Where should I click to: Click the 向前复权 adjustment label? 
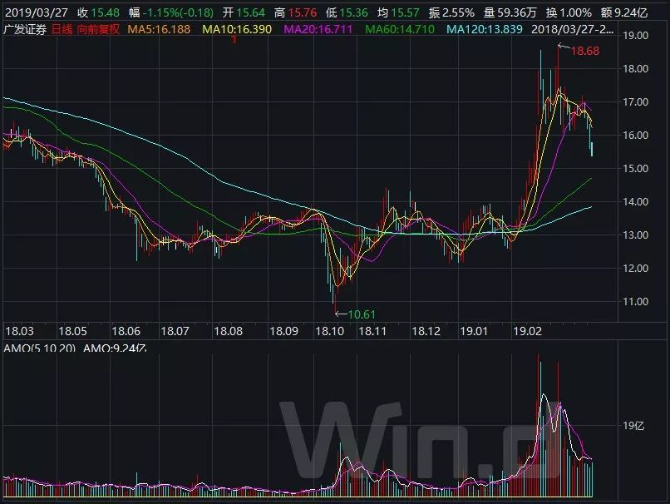[99, 29]
